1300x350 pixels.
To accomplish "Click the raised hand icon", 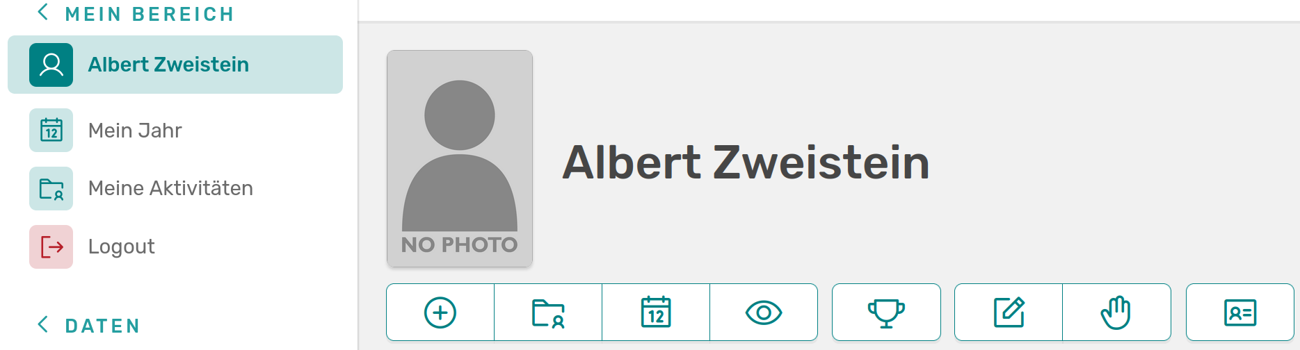I will coord(1116,312).
